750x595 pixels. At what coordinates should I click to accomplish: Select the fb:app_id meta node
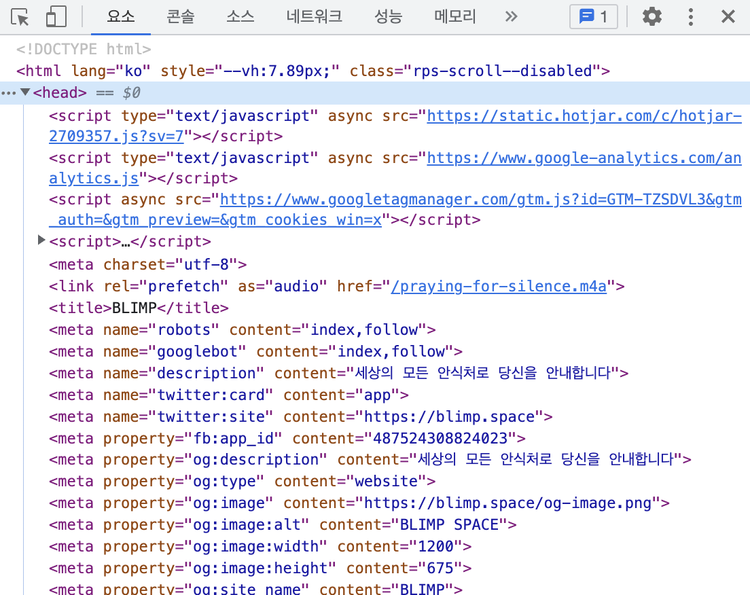pyautogui.click(x=287, y=438)
